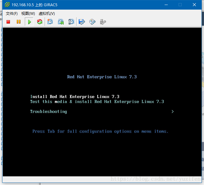Click the CD/DVD drive connection icon

[x=92, y=22]
